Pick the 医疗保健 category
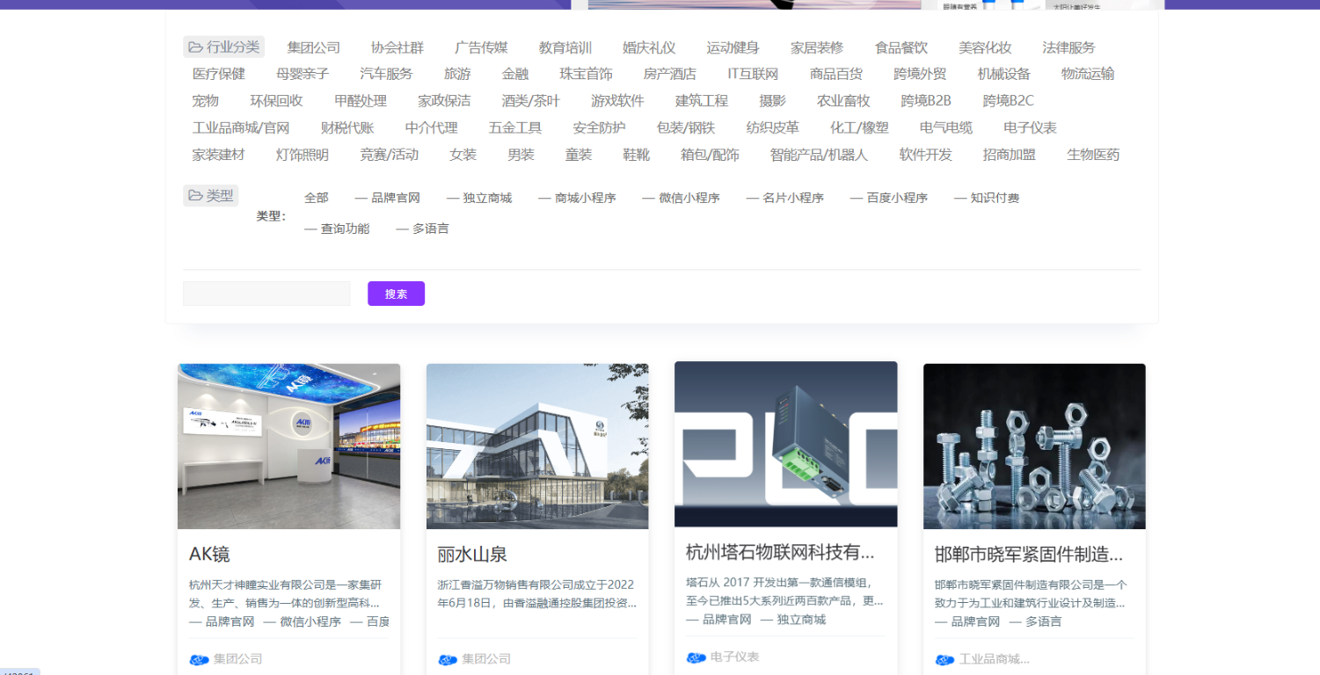1320x675 pixels. 219,74
